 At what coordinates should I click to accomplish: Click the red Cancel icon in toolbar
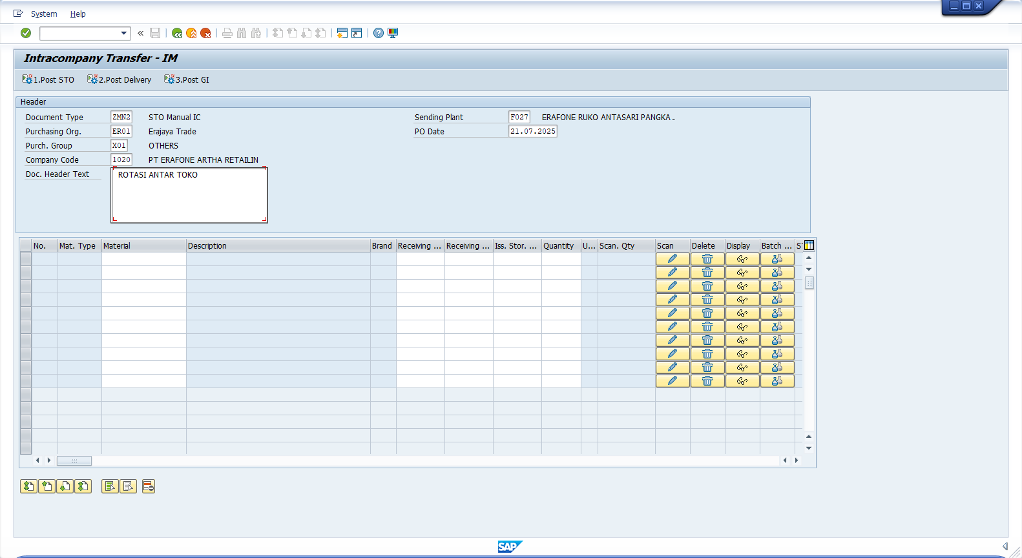pyautogui.click(x=205, y=33)
